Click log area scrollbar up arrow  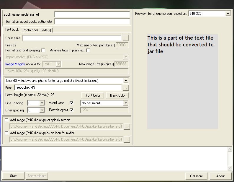point(230,149)
